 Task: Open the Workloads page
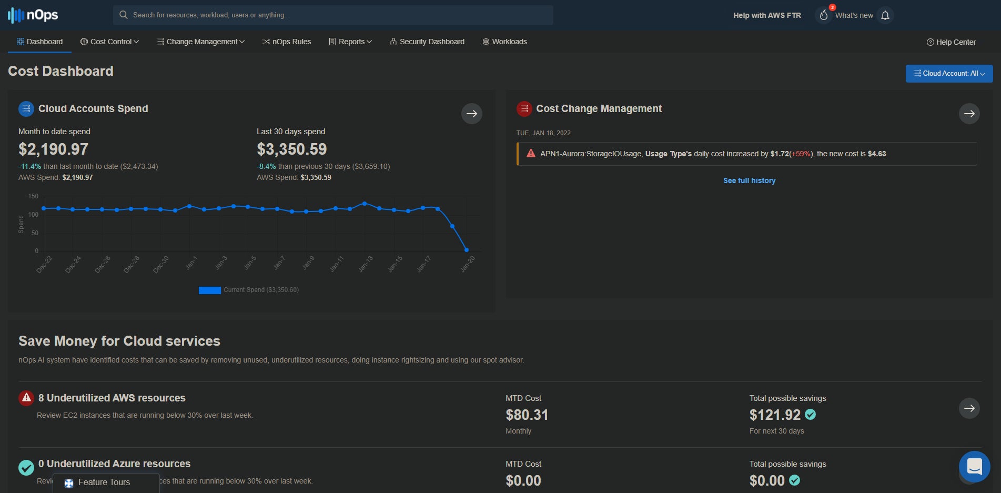pyautogui.click(x=504, y=42)
